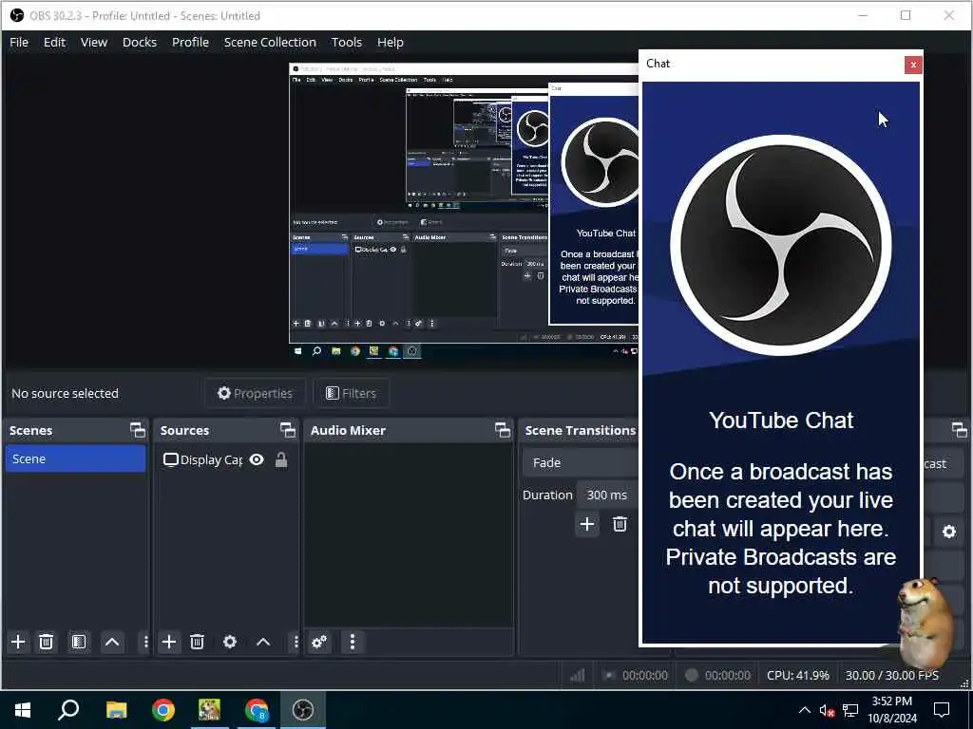Click the connection bars status icon
Viewport: 973px width, 729px height.
pyautogui.click(x=577, y=675)
